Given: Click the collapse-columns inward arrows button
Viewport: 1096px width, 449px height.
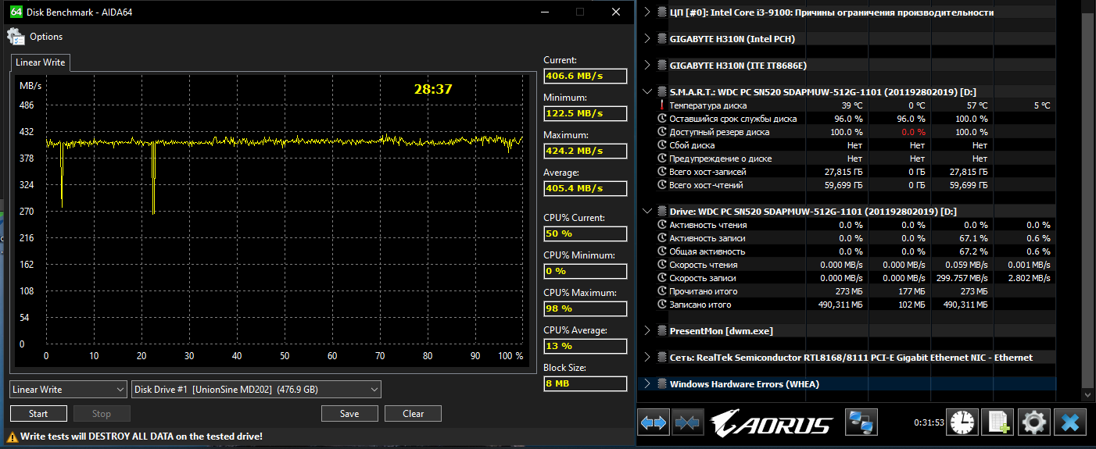Looking at the screenshot, I should point(688,422).
